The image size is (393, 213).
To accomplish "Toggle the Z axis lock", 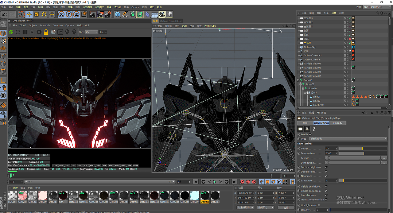I will tap(76, 14).
